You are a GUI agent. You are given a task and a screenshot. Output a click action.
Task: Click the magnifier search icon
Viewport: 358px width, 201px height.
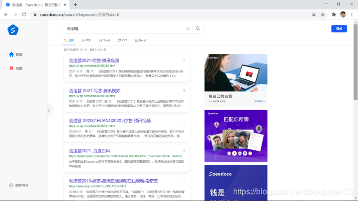coord(198,28)
